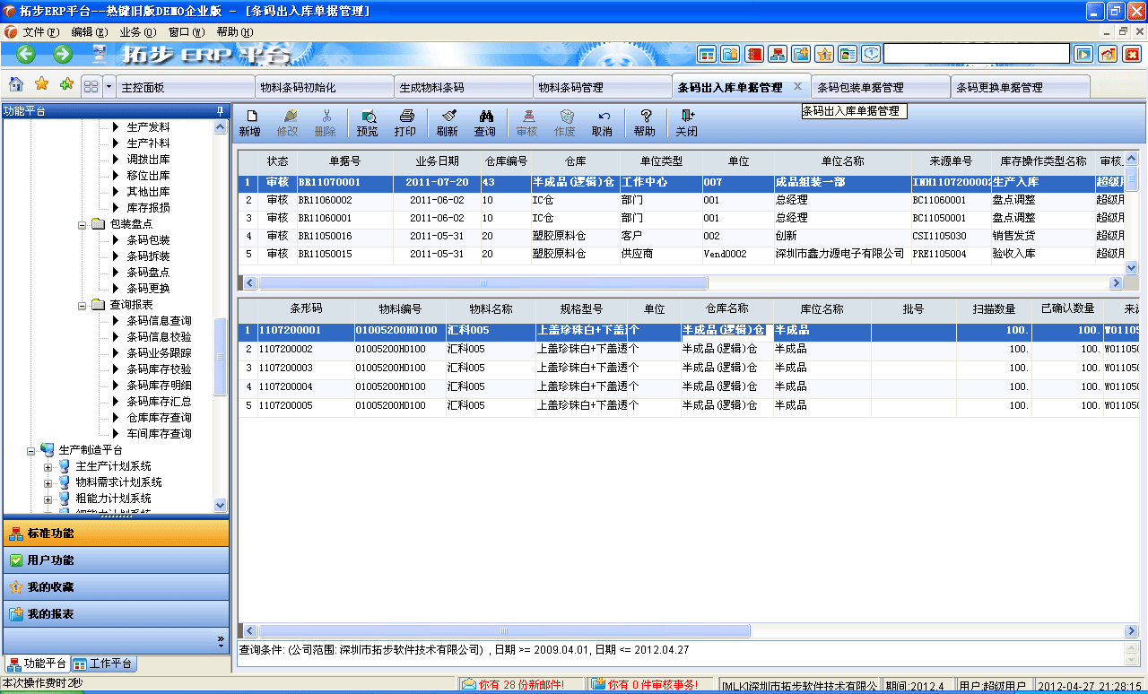Click inside the top-right search input box
The image size is (1148, 694).
pyautogui.click(x=978, y=53)
